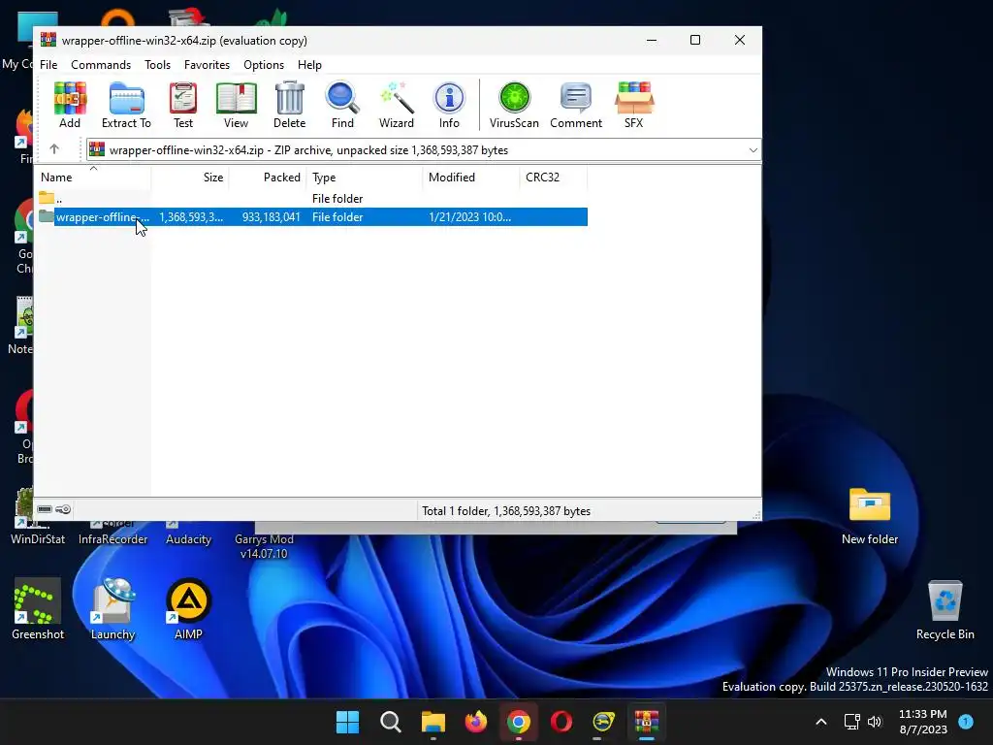The image size is (993, 745).
Task: Select the Recycle Bin desktop icon
Action: (x=945, y=609)
